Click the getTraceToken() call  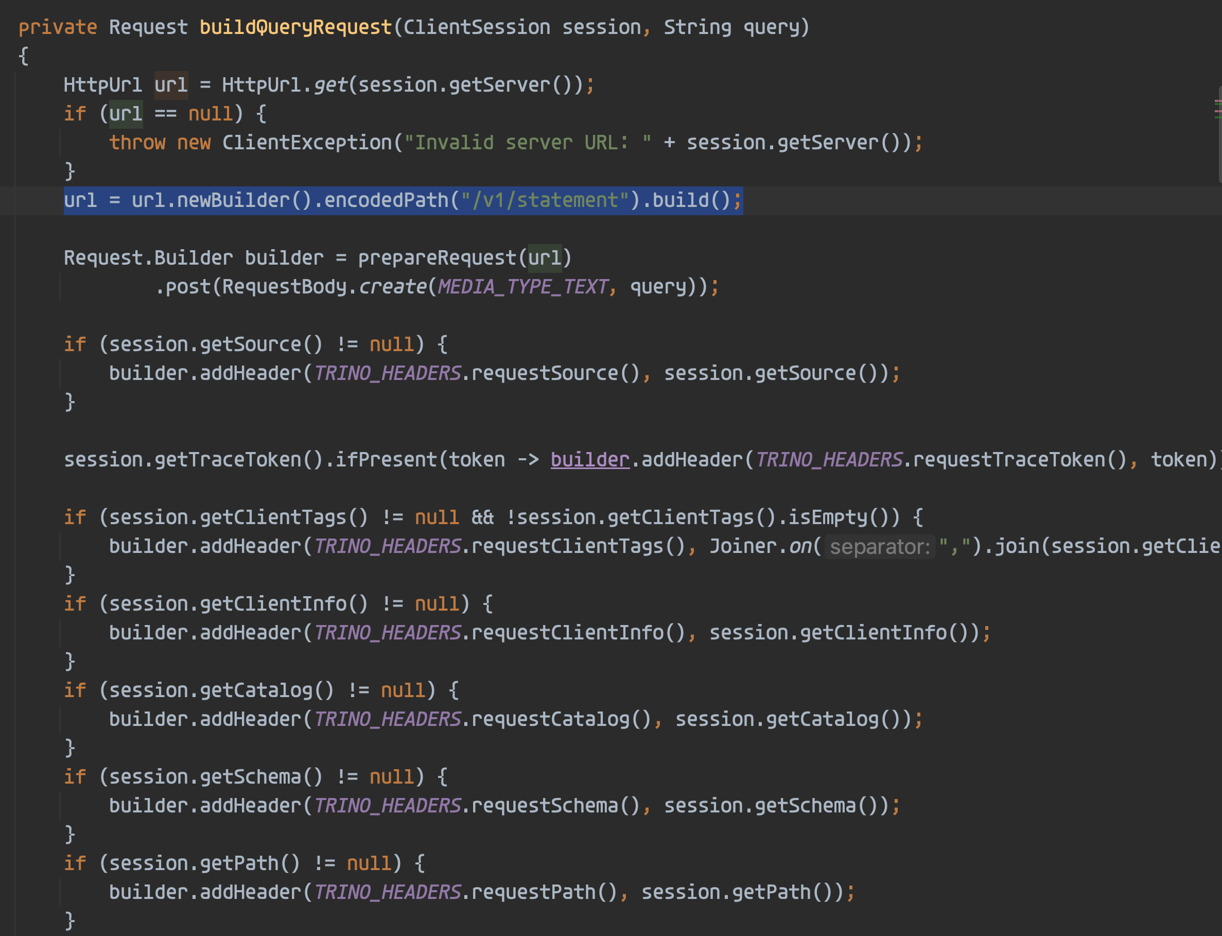click(238, 460)
